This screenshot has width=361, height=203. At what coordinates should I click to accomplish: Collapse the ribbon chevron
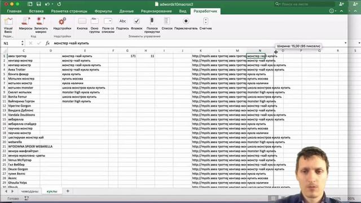tap(341, 11)
